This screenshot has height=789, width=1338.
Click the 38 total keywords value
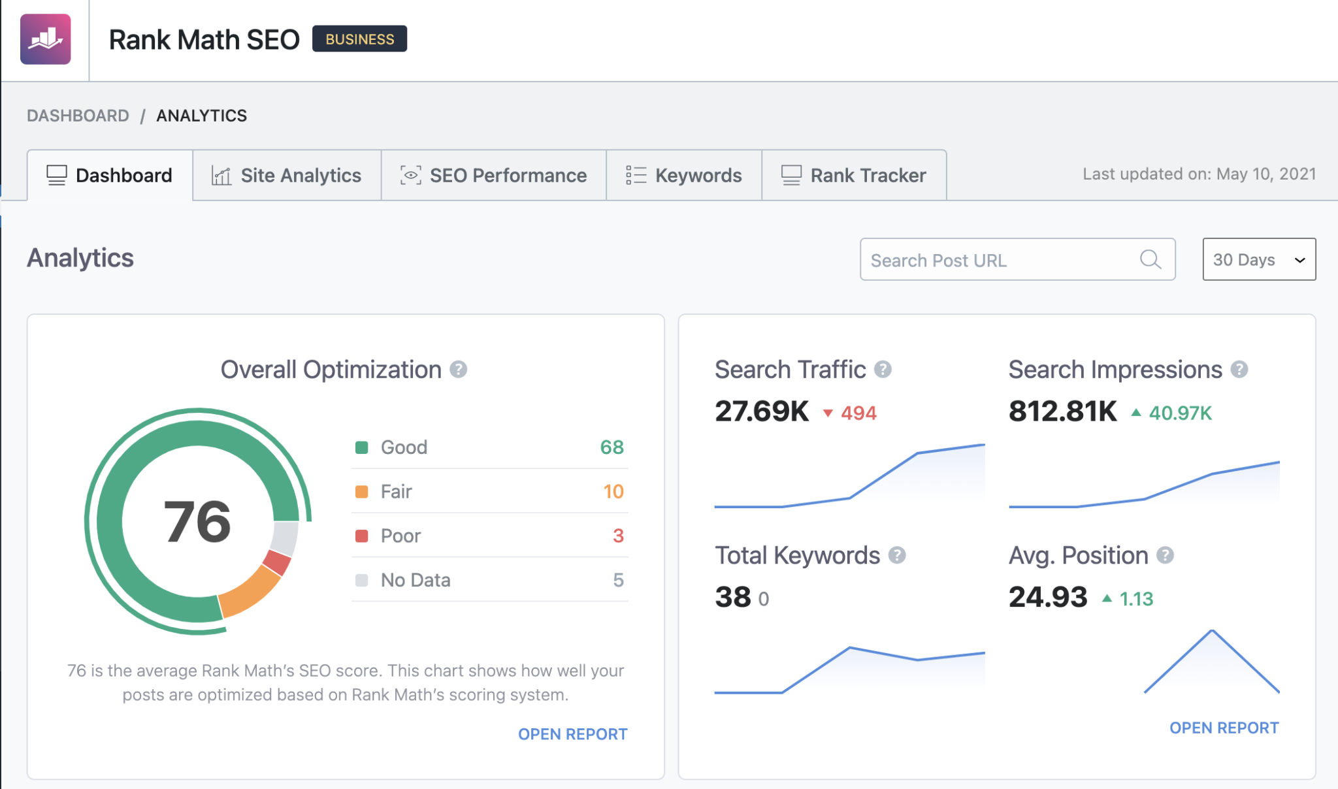tap(733, 597)
